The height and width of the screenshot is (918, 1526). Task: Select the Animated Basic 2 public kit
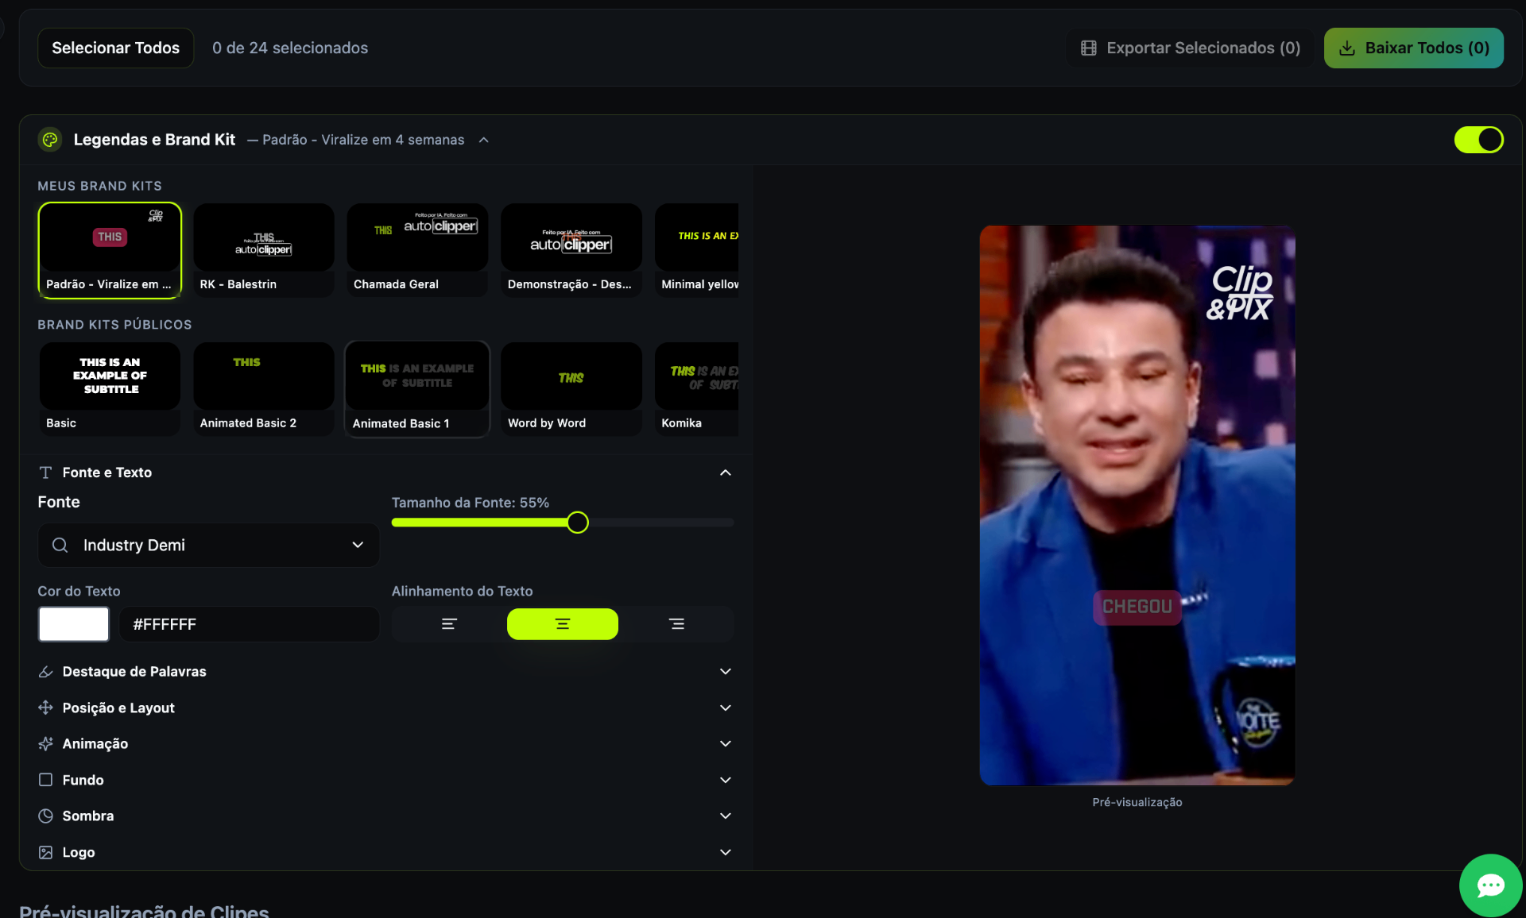tap(263, 389)
